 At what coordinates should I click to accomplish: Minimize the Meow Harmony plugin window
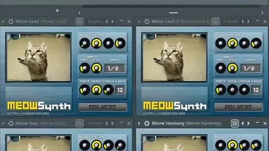click(257, 123)
